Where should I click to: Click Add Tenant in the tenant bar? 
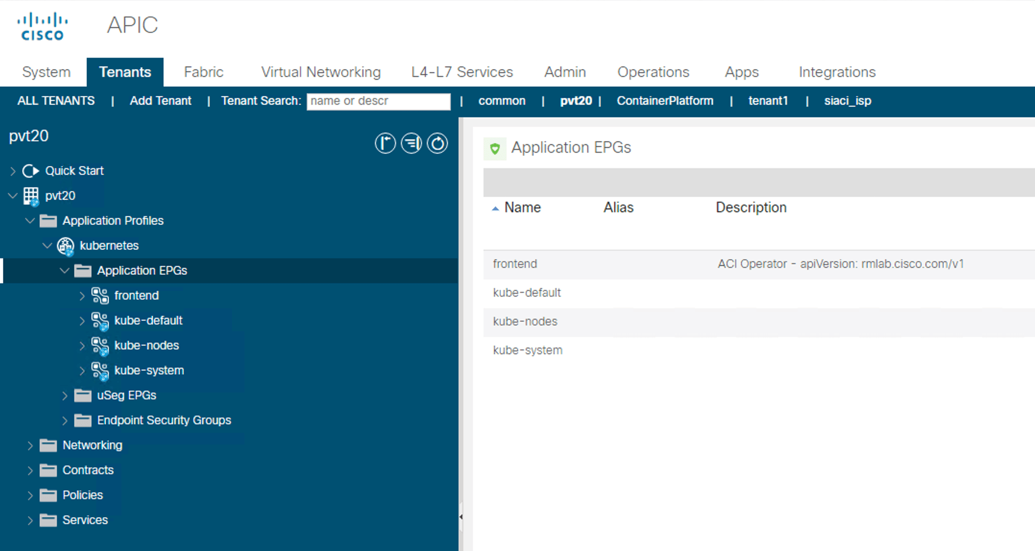pos(160,101)
